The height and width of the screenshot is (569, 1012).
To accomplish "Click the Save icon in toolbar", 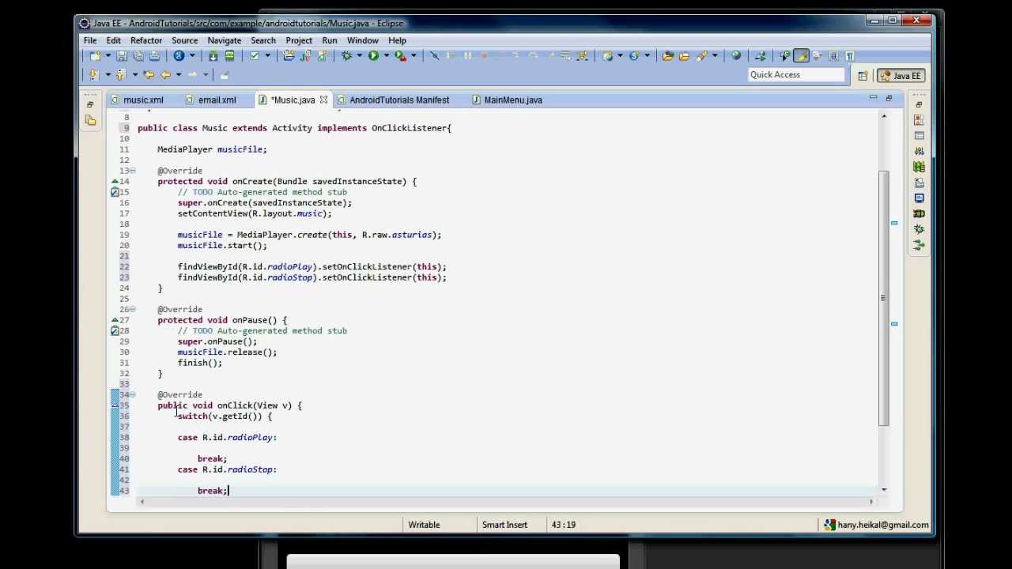I will (122, 56).
